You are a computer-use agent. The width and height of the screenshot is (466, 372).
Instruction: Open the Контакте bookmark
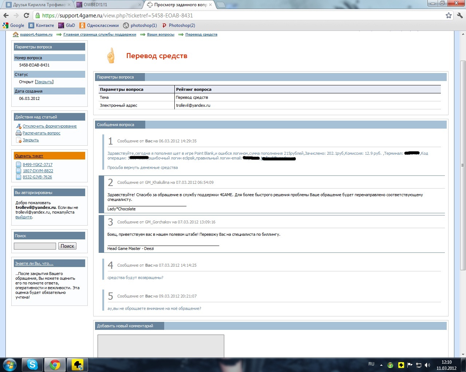[x=42, y=25]
